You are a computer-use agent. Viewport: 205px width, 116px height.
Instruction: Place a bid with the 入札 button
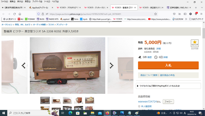click(x=168, y=65)
